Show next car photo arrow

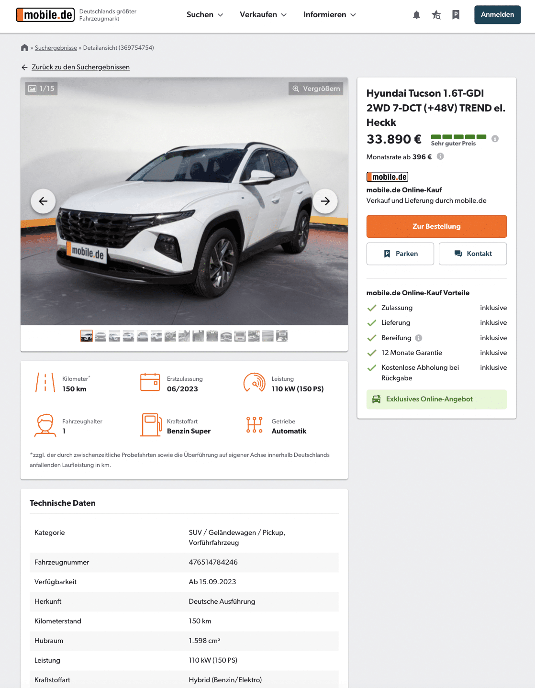click(325, 201)
